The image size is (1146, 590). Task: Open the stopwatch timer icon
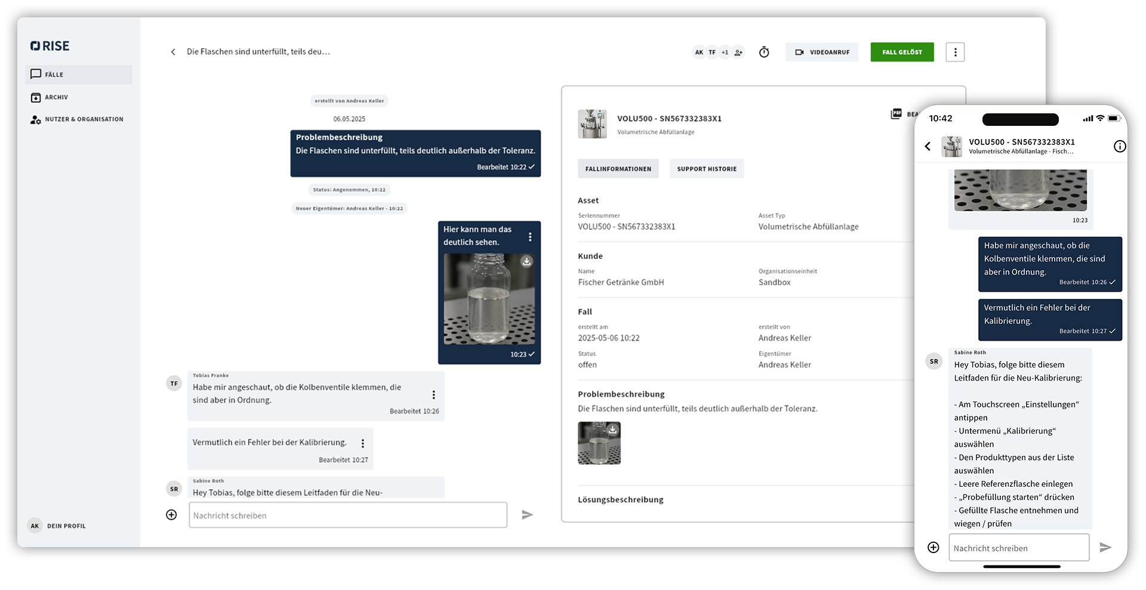pos(764,52)
